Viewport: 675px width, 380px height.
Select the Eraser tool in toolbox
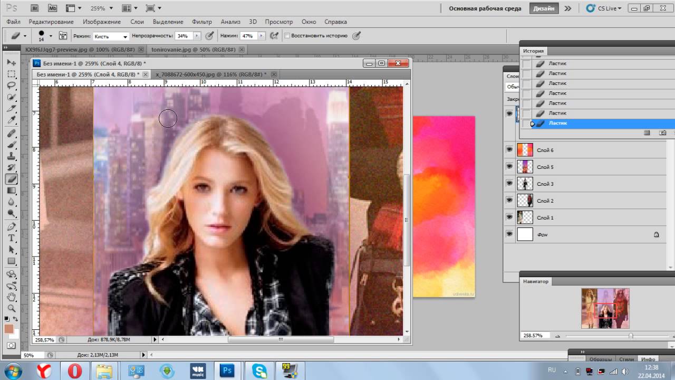12,179
